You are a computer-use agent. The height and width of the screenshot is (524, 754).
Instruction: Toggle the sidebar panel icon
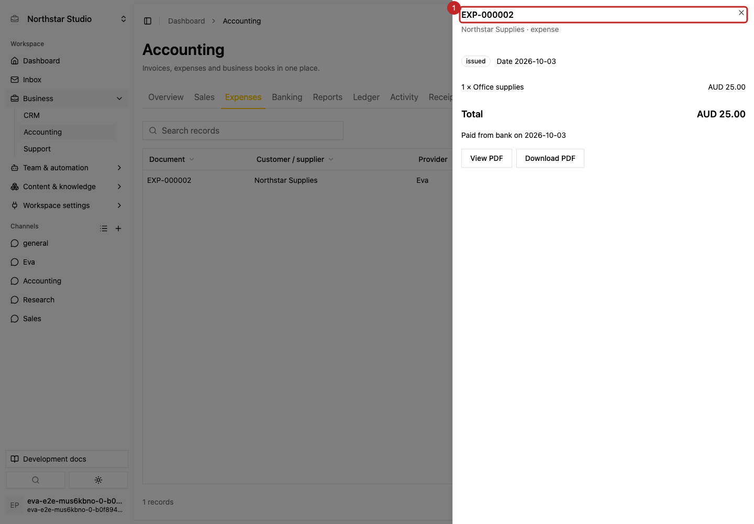148,21
